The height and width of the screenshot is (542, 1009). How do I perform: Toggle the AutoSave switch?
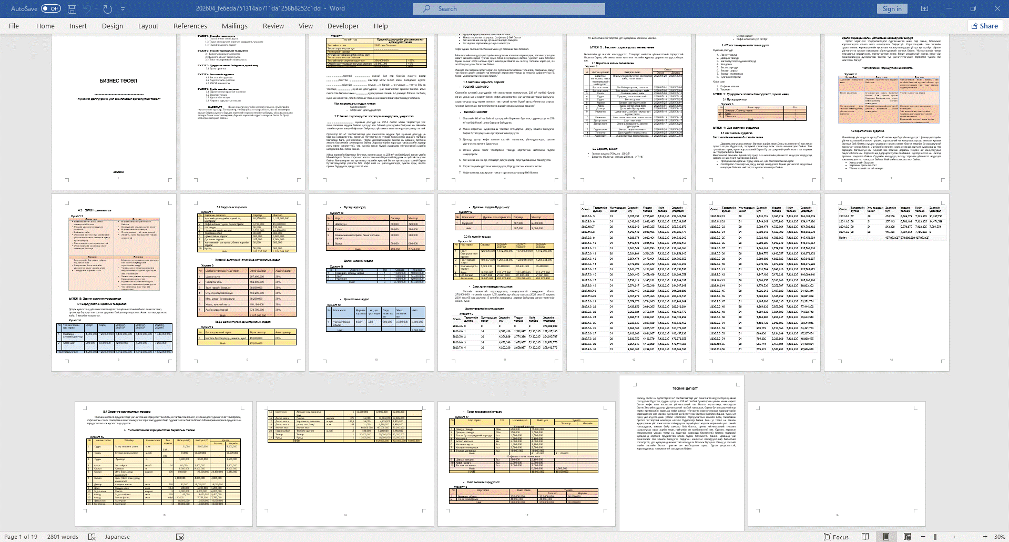(51, 8)
